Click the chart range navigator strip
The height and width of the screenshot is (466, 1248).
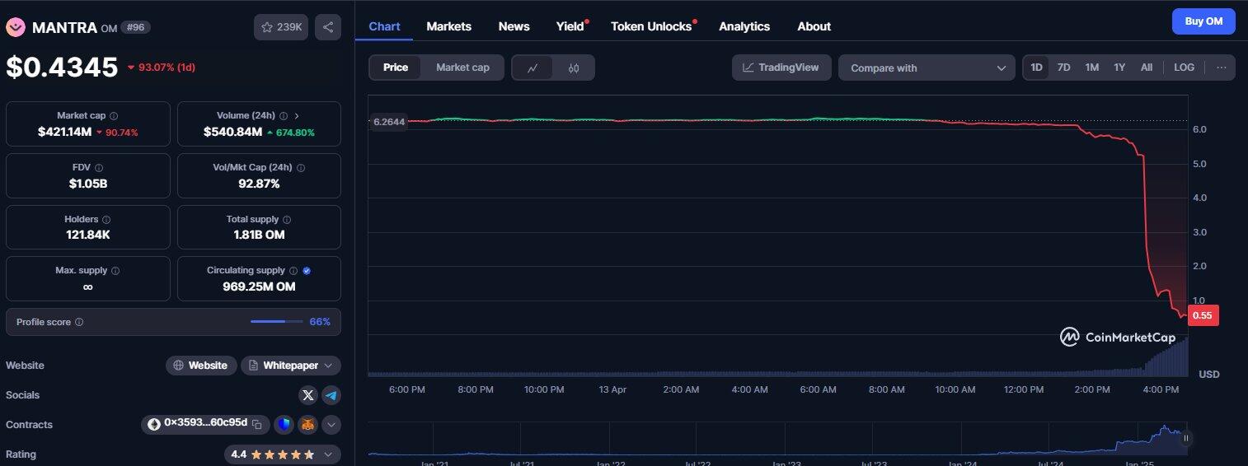[778, 440]
